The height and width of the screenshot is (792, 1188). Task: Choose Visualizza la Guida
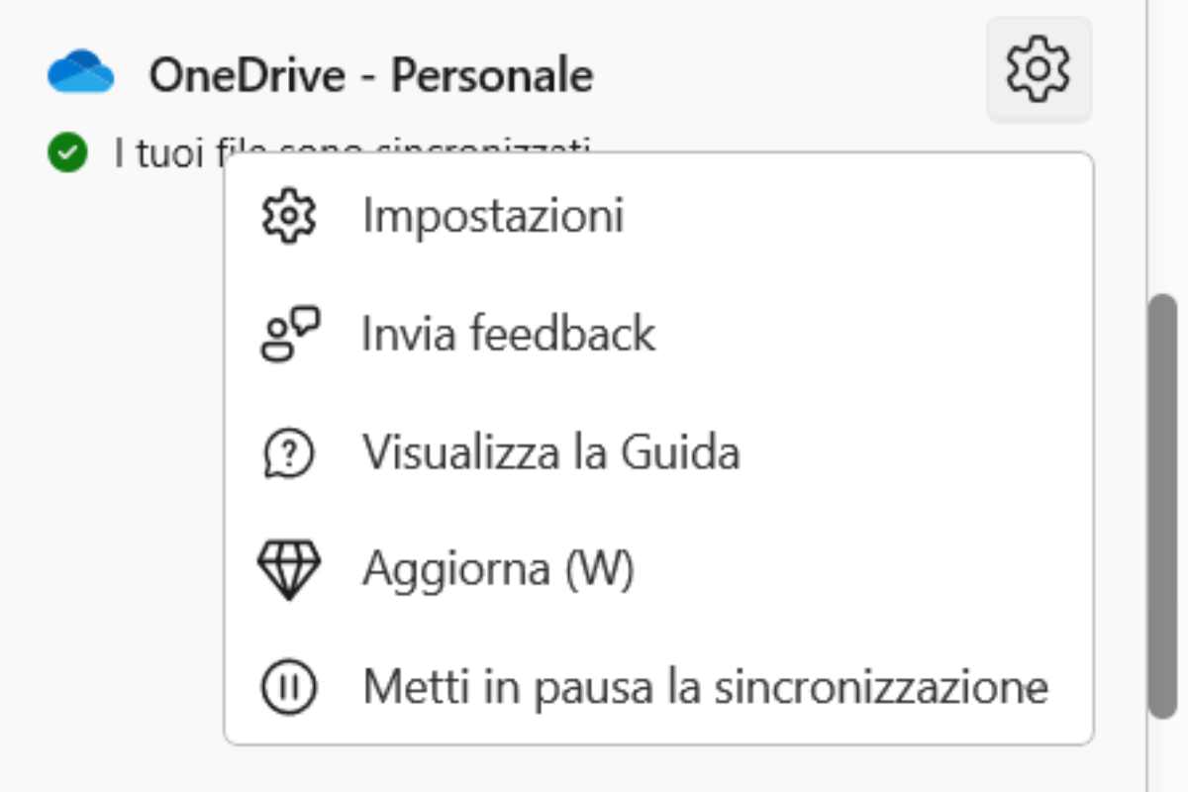[x=550, y=453]
